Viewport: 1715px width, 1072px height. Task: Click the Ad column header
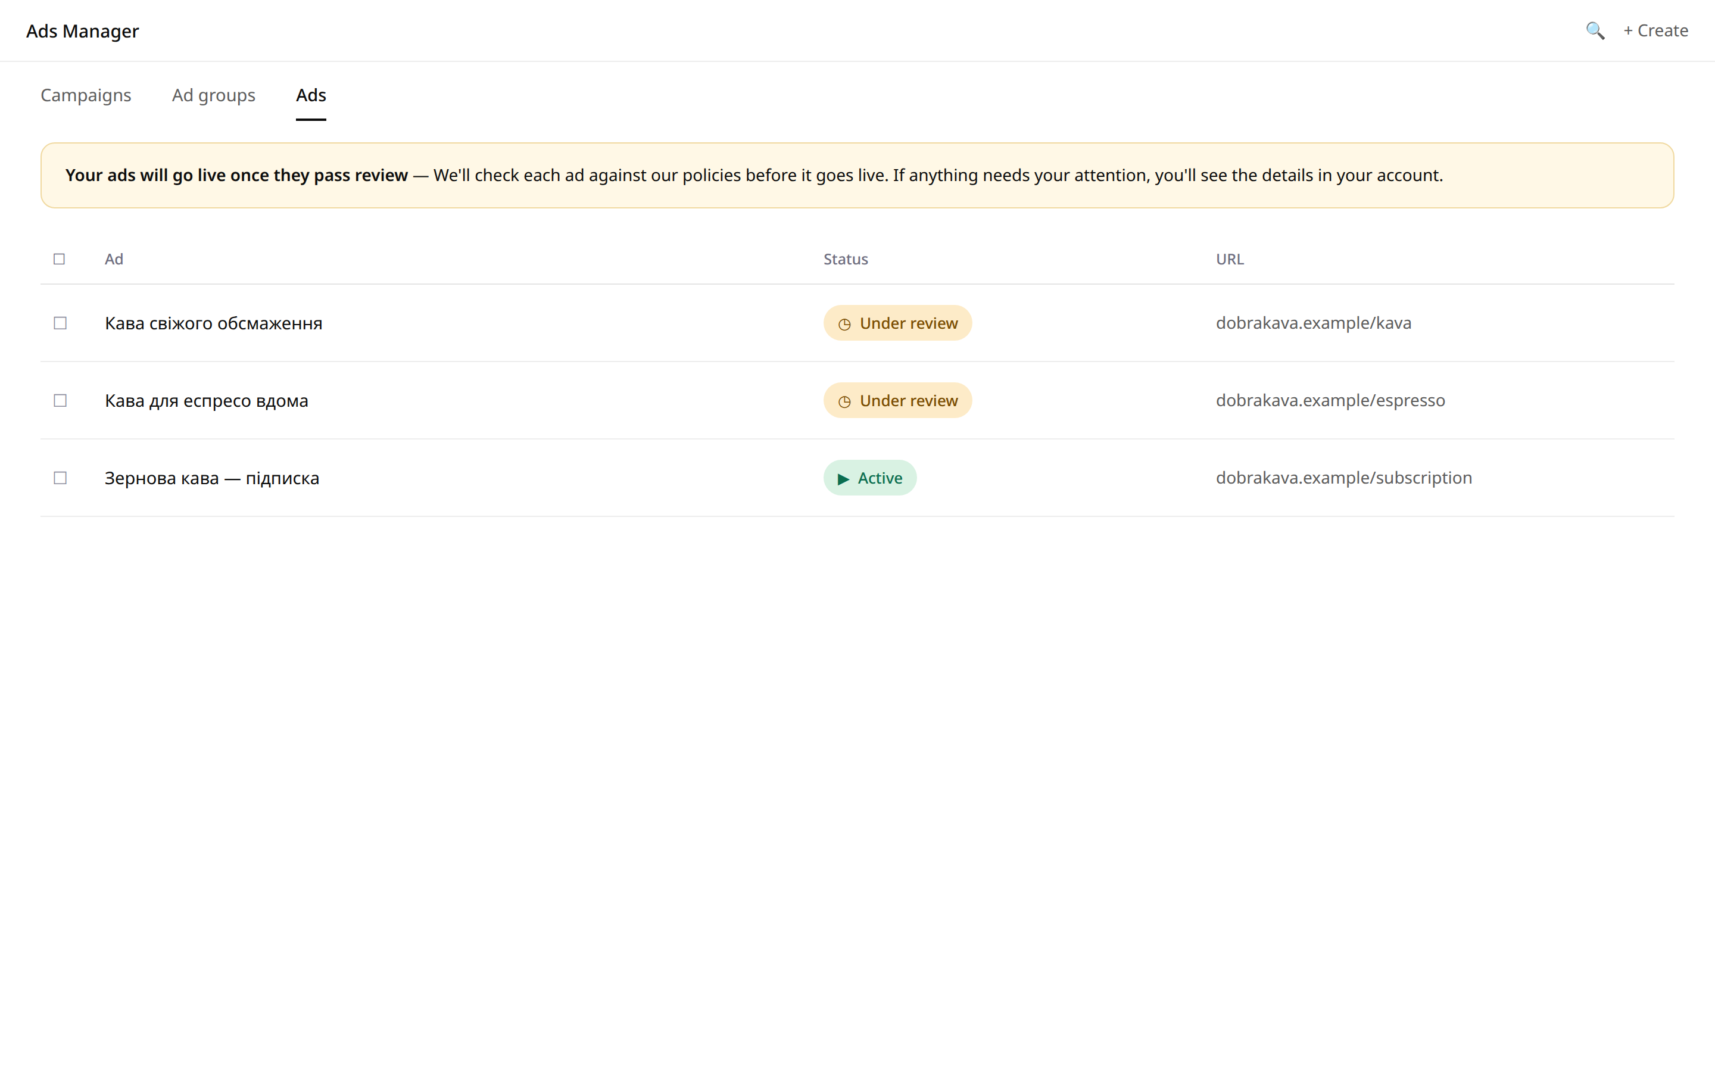[x=114, y=259]
